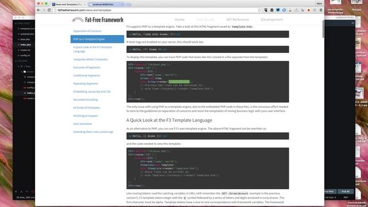Image resolution: width=368 pixels, height=207 pixels.
Task: Open All Kinds of Templates link
Action: click(86, 108)
